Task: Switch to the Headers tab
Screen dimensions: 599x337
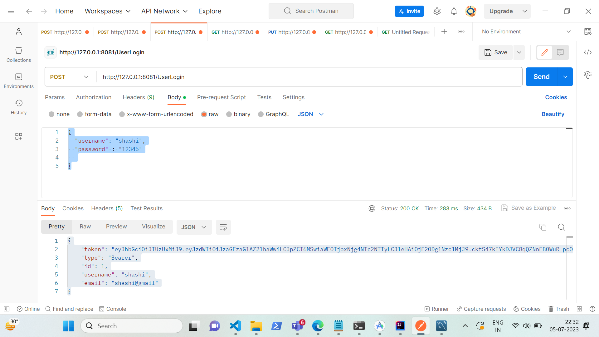Action: 138,97
